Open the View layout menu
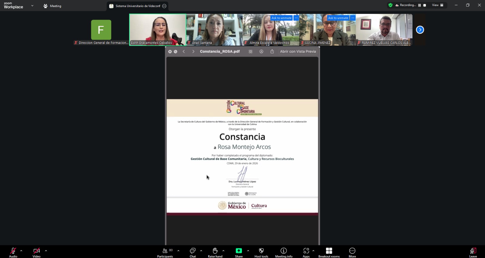Screen dimensions: 485x258 (437, 5)
